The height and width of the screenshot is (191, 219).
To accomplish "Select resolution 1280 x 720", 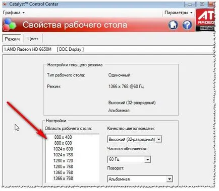I will [63, 161].
